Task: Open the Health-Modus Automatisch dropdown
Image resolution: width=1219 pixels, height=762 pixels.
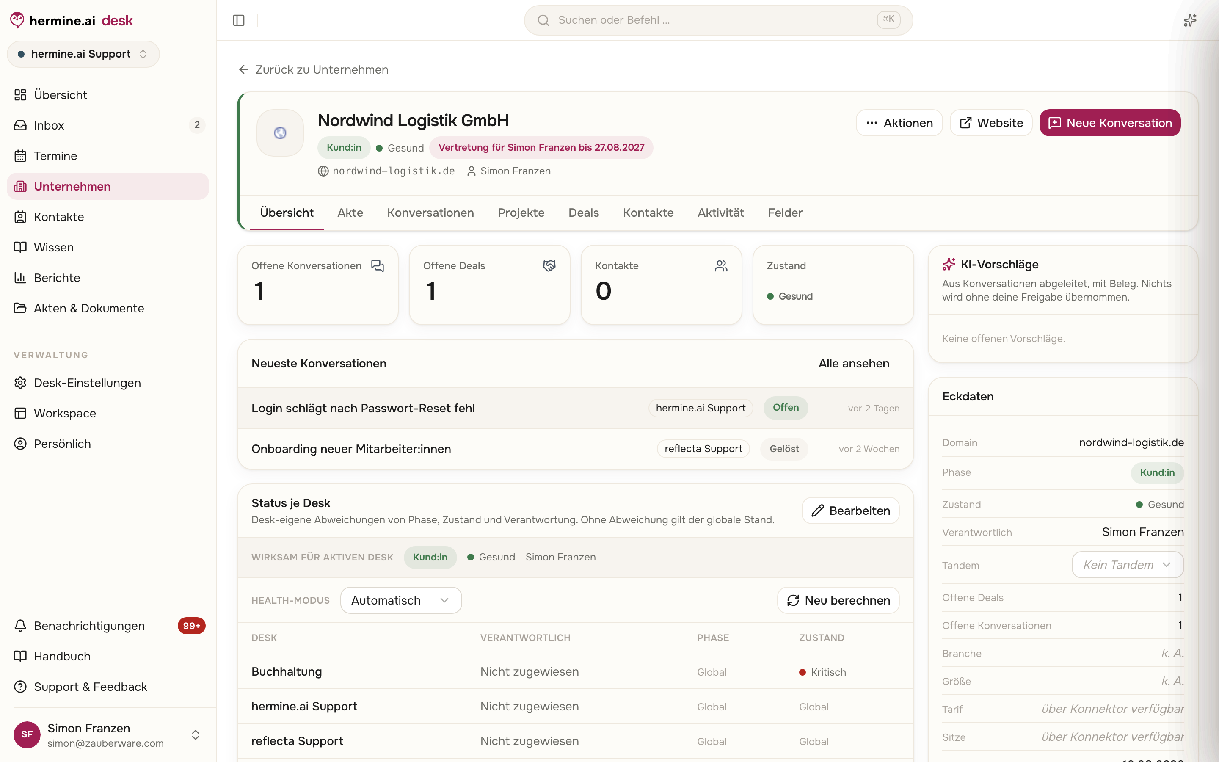Action: pyautogui.click(x=401, y=600)
